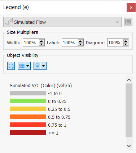This screenshot has height=153, width=136.
Task: Expand the section visibility dropdown arrow
Action: [x=28, y=66]
